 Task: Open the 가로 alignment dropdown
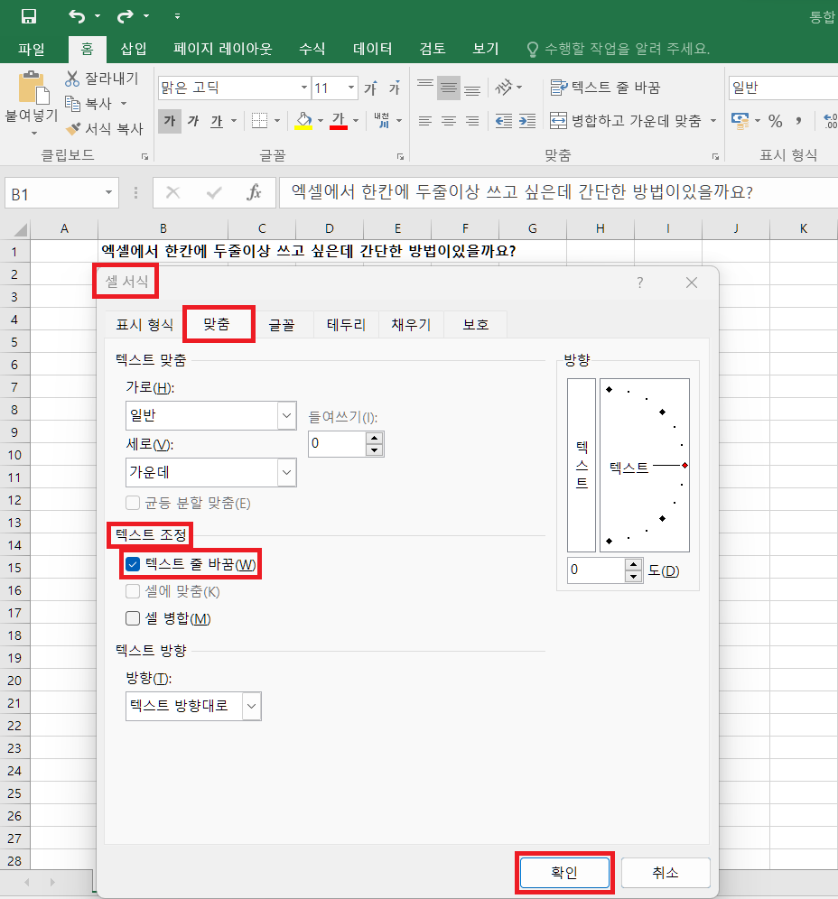(x=286, y=415)
